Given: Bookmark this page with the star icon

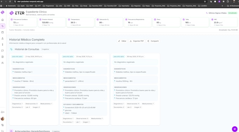Looking at the screenshot, I should 205,1.
